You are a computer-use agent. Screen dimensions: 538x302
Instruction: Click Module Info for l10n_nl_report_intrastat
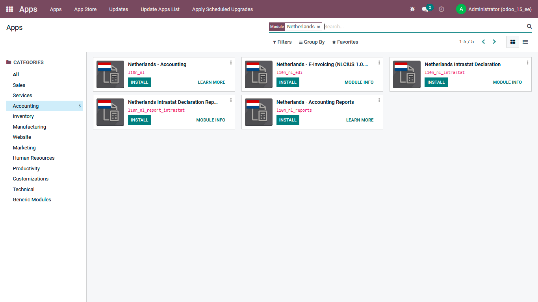[x=211, y=120]
